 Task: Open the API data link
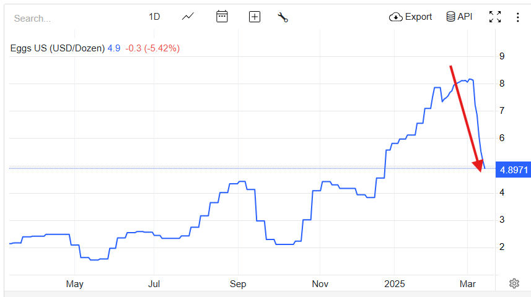tap(459, 17)
